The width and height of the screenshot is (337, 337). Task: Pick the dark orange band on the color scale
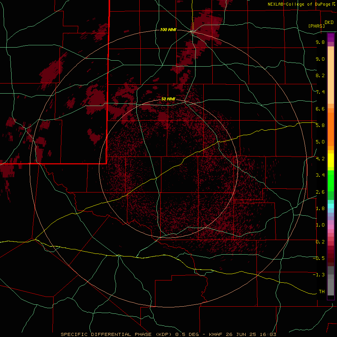coord(331,130)
